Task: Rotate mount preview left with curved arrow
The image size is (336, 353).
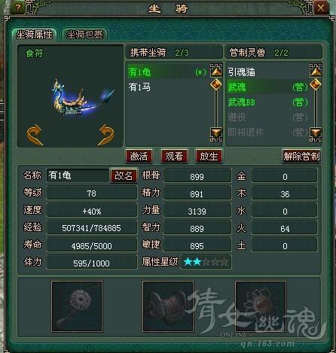Action: tap(35, 135)
